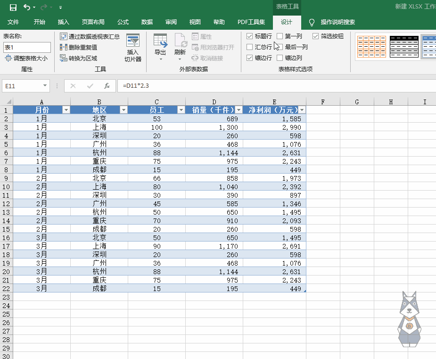This screenshot has height=359, width=436.
Task: Toggle the Banded Rows (镶边行) checkbox
Action: tap(250, 58)
